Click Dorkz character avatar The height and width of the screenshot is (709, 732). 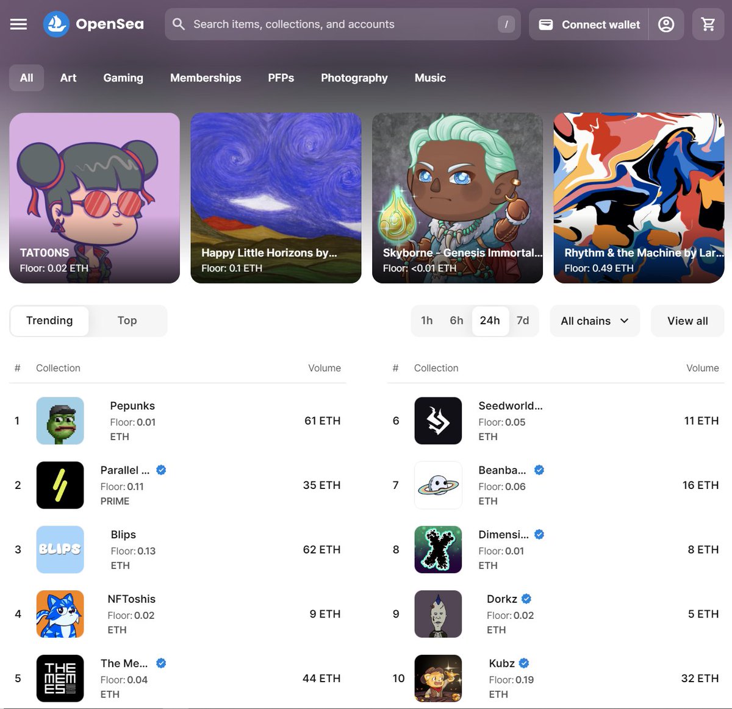[438, 614]
